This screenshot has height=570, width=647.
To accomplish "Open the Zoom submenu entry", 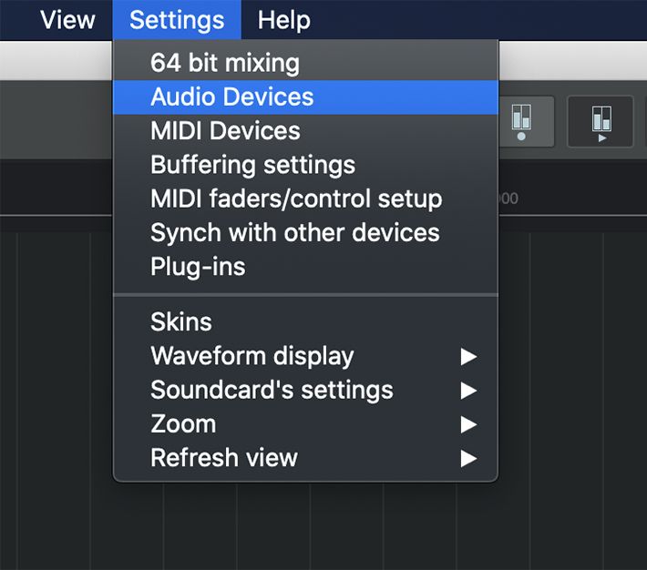I will 305,424.
